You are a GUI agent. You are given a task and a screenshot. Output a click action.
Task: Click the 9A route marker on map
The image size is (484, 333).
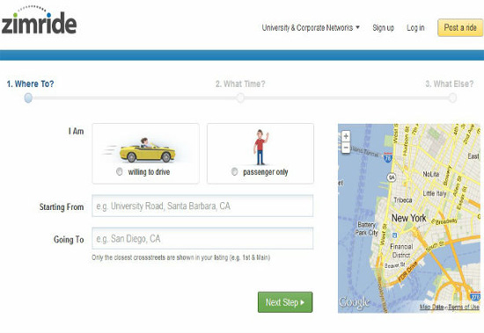click(392, 177)
